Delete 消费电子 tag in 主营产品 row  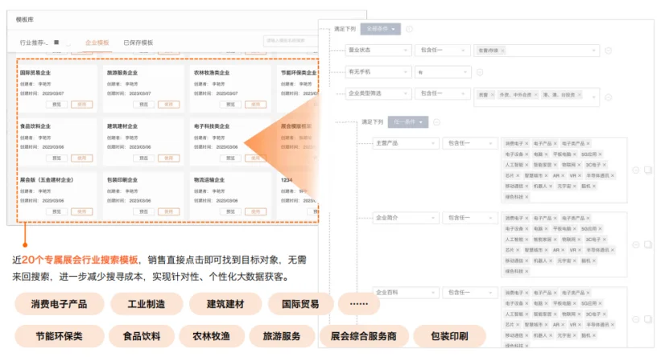click(527, 144)
